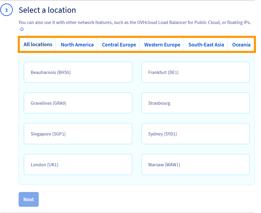Filter by Central Europe tab
The height and width of the screenshot is (213, 261).
point(119,45)
